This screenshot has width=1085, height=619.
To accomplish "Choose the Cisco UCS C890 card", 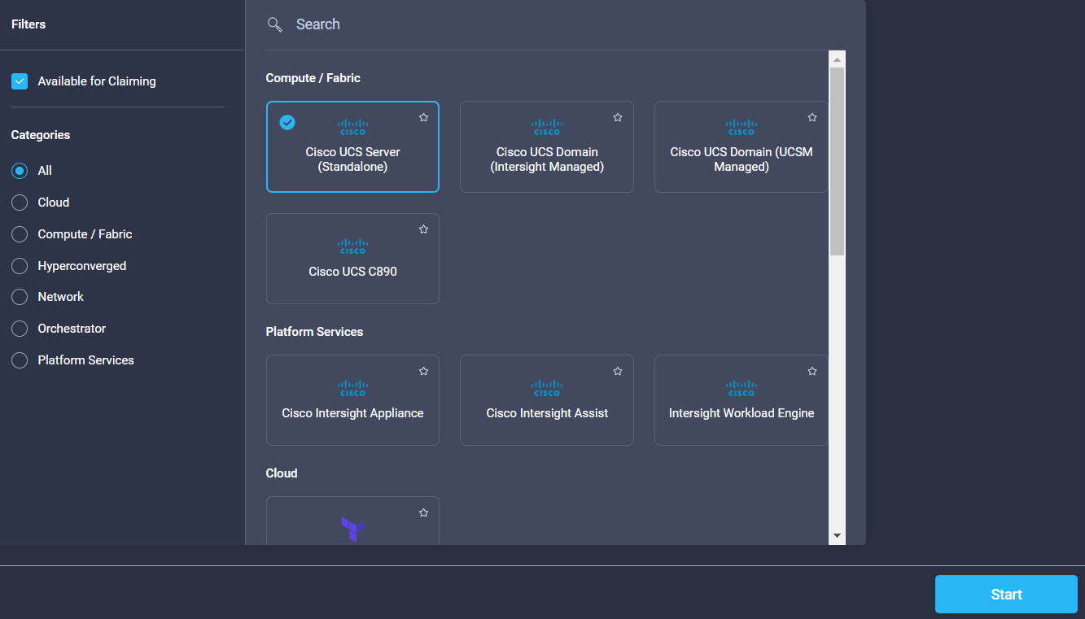I will tap(352, 259).
